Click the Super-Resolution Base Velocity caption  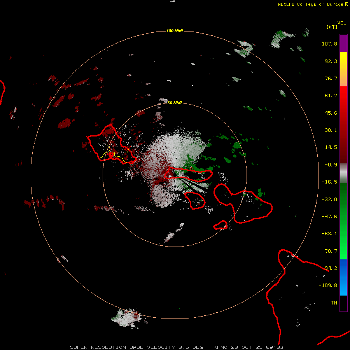[x=177, y=347]
